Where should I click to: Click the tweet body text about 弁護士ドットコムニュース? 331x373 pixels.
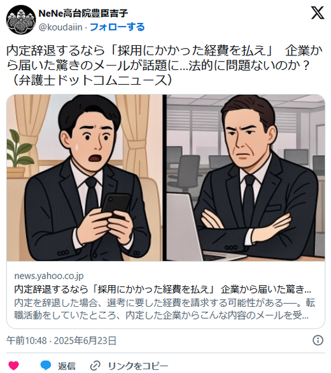point(164,65)
